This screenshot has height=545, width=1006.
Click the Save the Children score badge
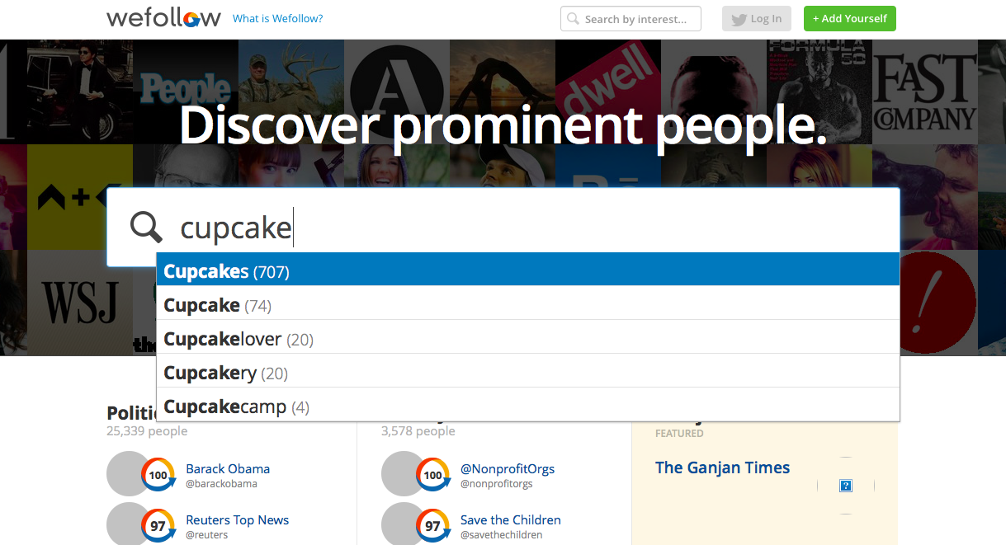point(432,526)
